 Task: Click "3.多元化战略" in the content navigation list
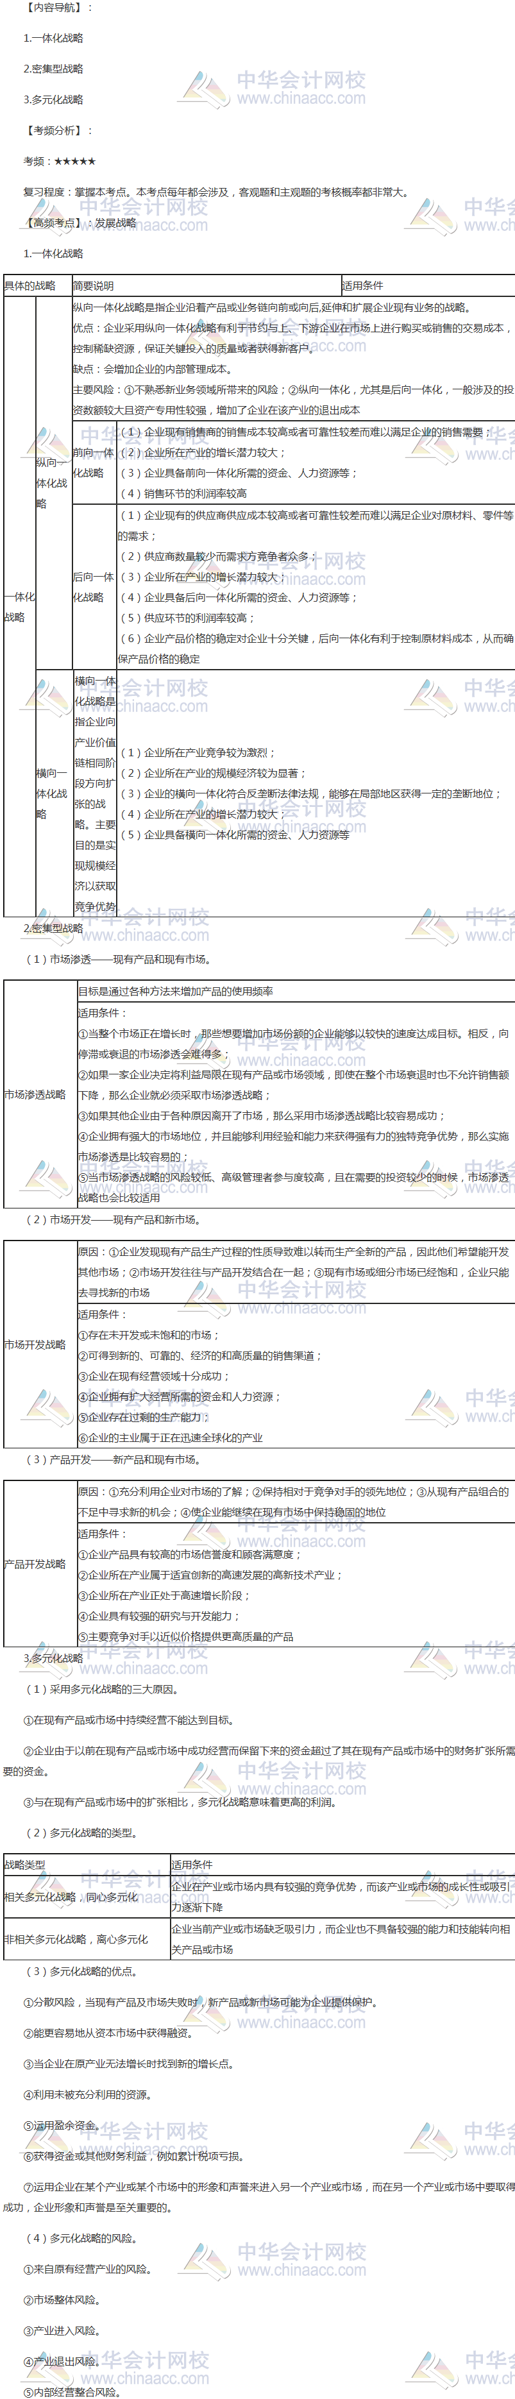pos(53,99)
